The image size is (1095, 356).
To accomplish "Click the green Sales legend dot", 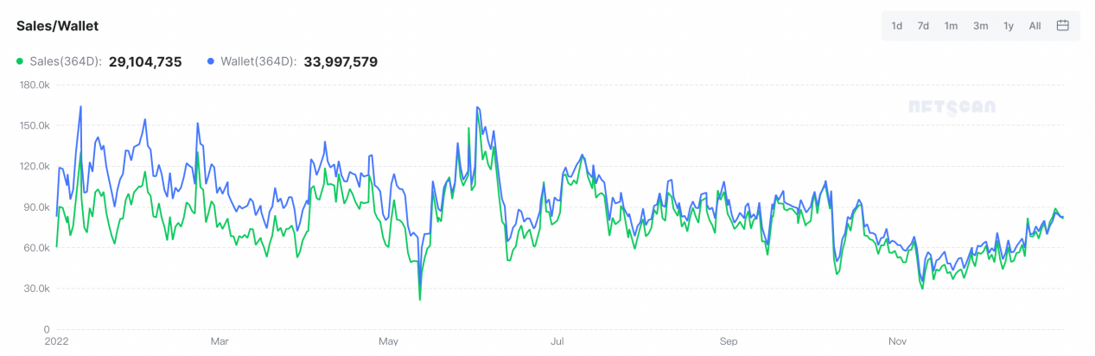I will click(x=20, y=62).
